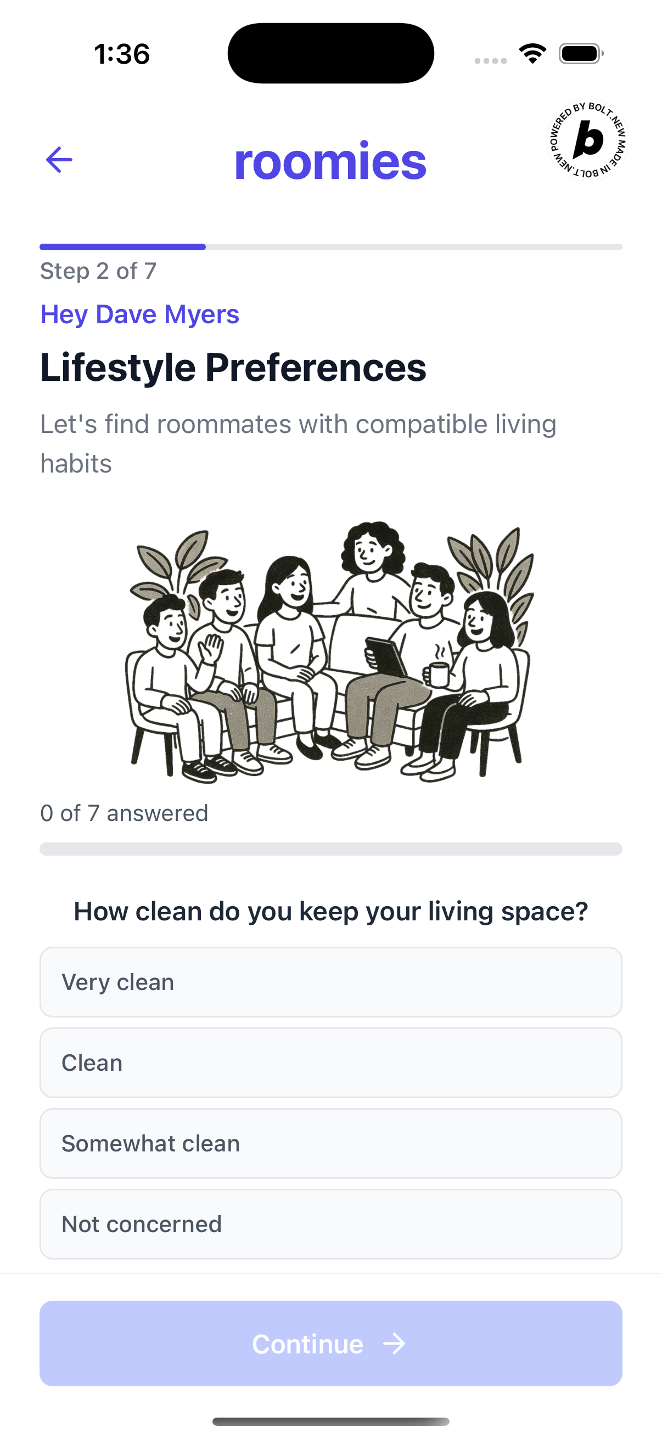
Task: Tap the back arrow icon
Action: coord(59,160)
